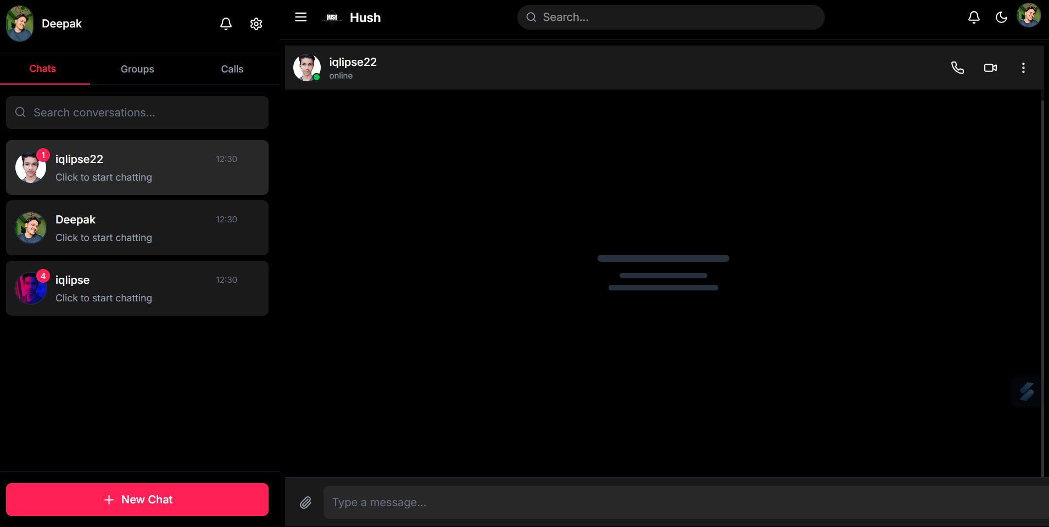Click the chat area vertical scrollbar

1042,288
